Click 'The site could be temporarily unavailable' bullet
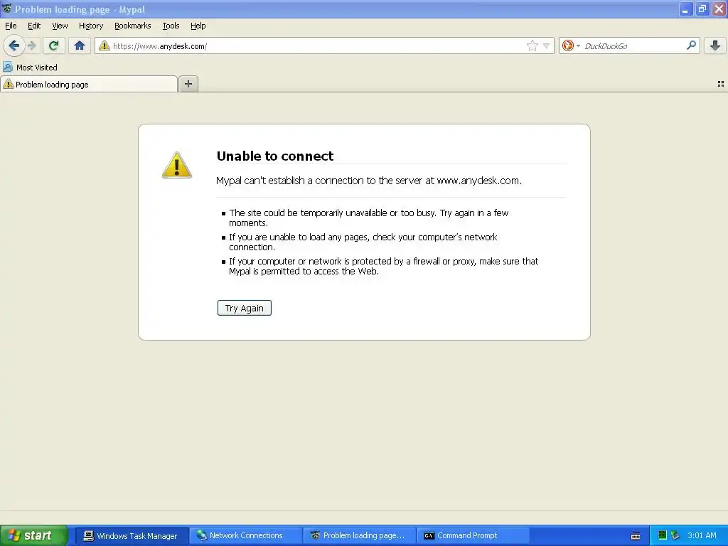 pyautogui.click(x=369, y=218)
